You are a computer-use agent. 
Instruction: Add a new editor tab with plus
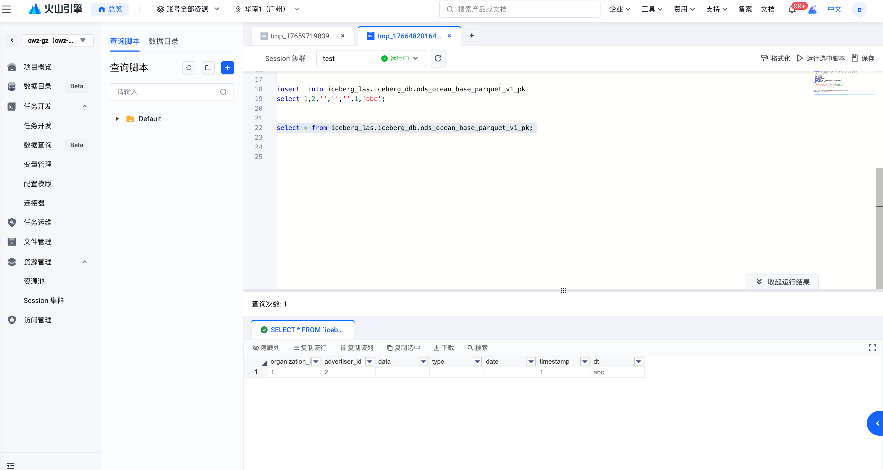click(x=472, y=35)
